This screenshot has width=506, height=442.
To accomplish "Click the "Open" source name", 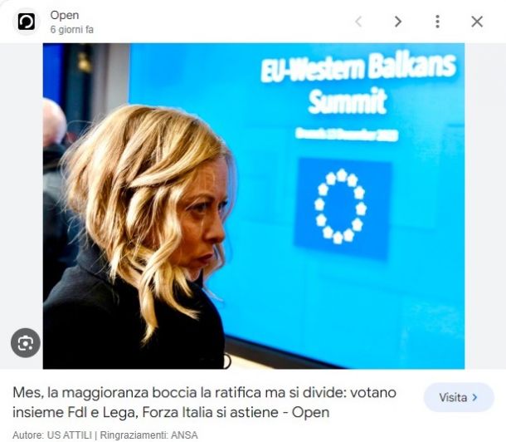I will (x=65, y=15).
